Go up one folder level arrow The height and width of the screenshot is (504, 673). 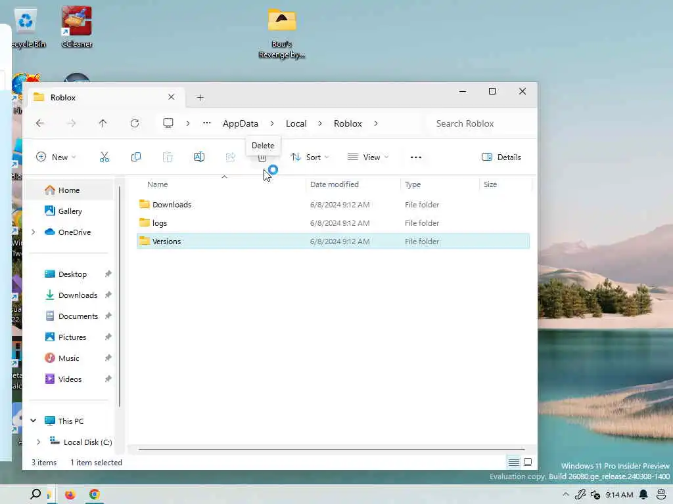[x=103, y=123]
